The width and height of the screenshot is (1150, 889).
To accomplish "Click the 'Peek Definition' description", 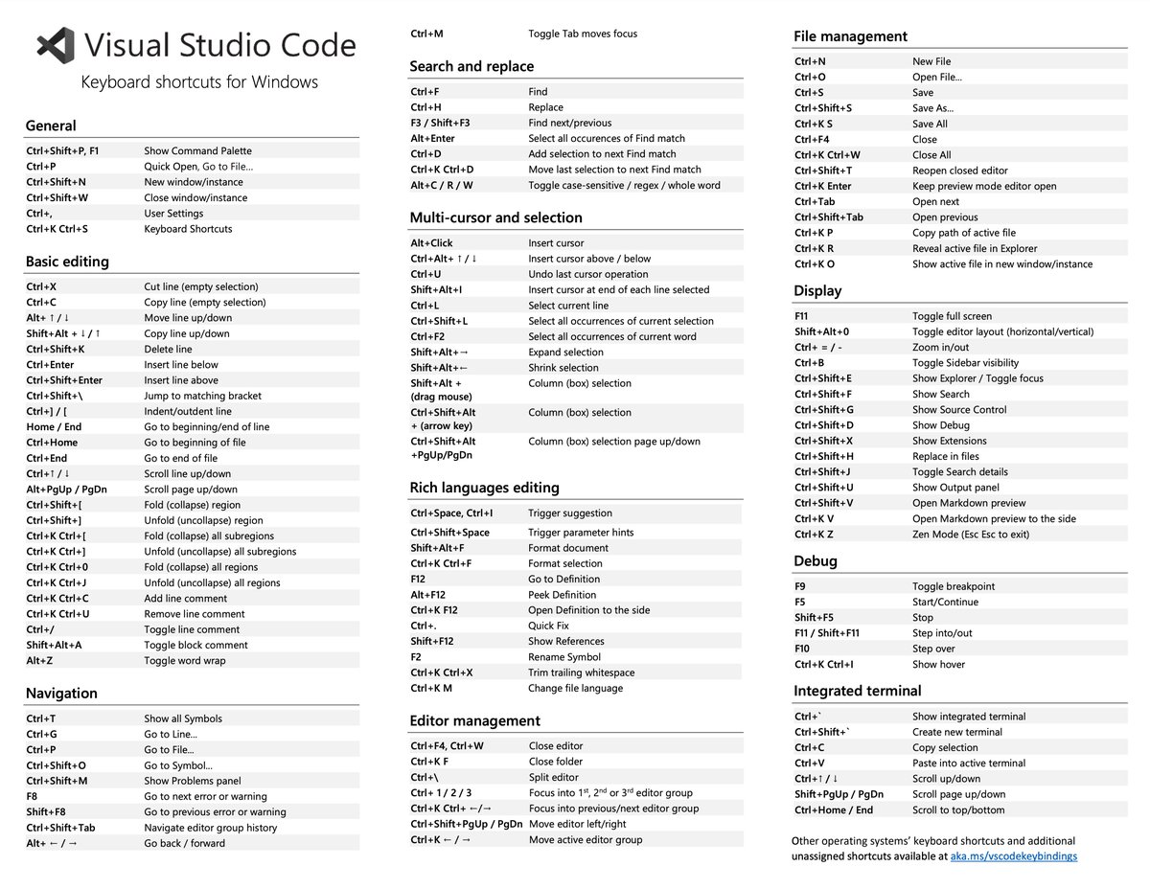I will (x=563, y=595).
